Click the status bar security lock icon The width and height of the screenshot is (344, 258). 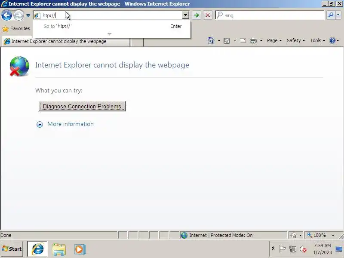(x=294, y=235)
